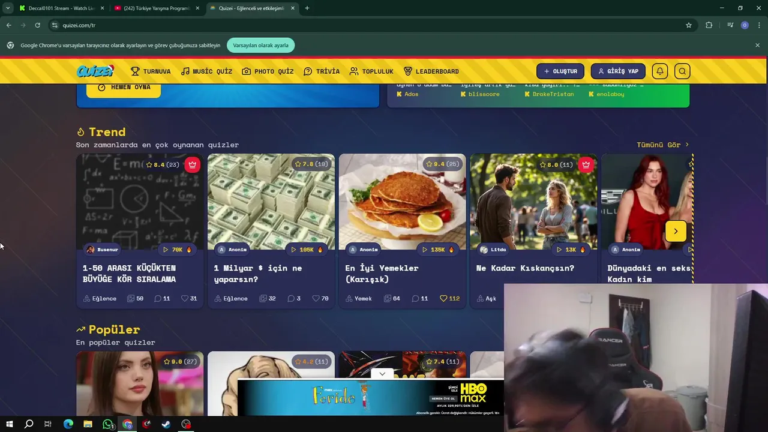Open the Eğlence category on 1 Milyar $ card
Image resolution: width=768 pixels, height=432 pixels.
point(231,298)
